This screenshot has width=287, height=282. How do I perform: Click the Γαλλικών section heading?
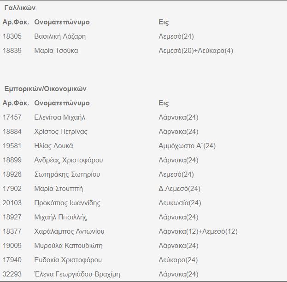(20, 8)
